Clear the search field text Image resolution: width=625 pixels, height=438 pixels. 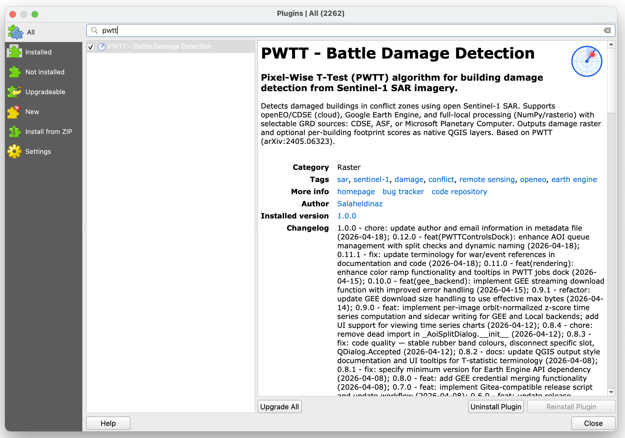(607, 30)
